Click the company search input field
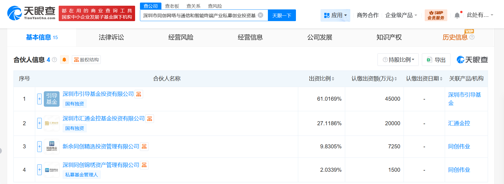The image size is (504, 184). pyautogui.click(x=199, y=15)
